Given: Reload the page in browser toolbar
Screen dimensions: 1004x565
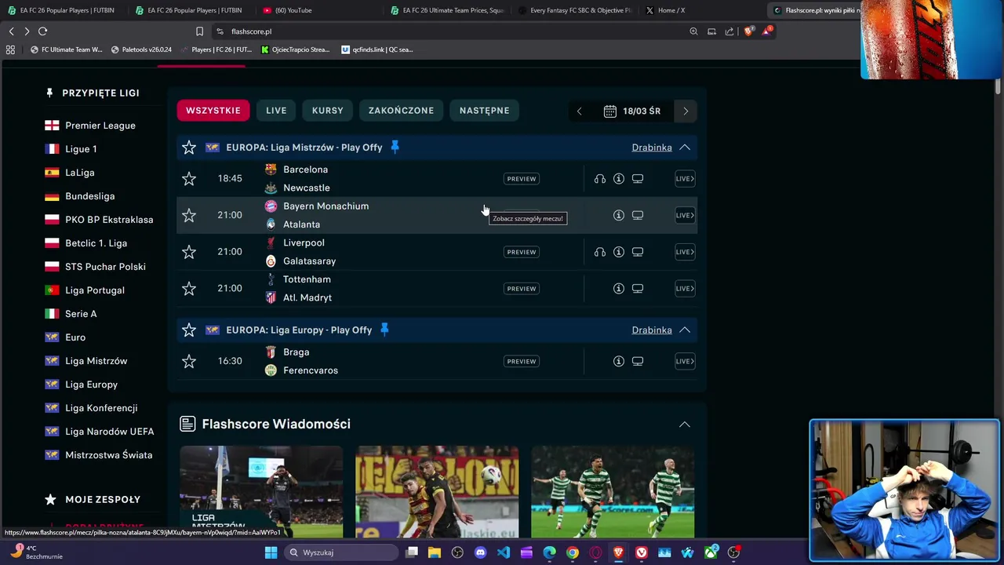Looking at the screenshot, I should pyautogui.click(x=42, y=31).
